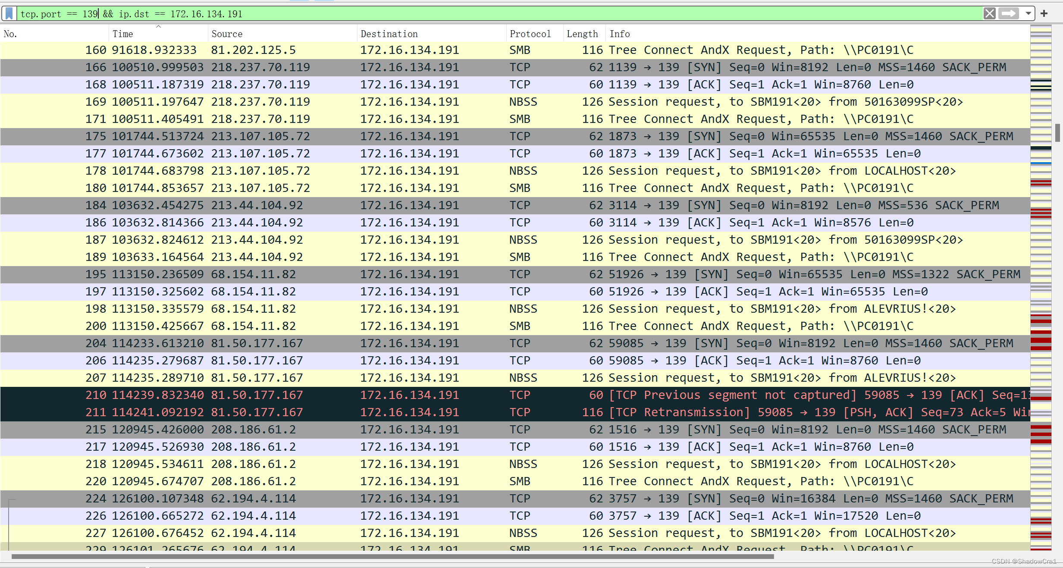
Task: Sort by the Protocol column header
Action: coord(535,34)
